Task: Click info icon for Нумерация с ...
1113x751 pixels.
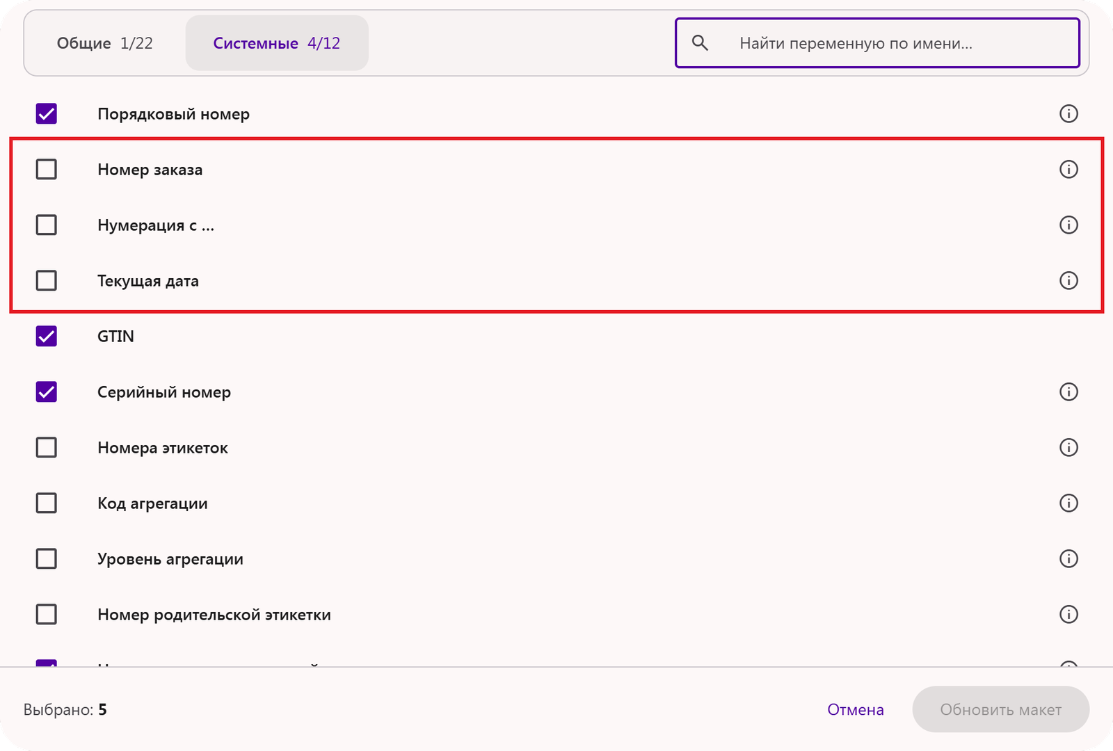Action: (x=1068, y=225)
